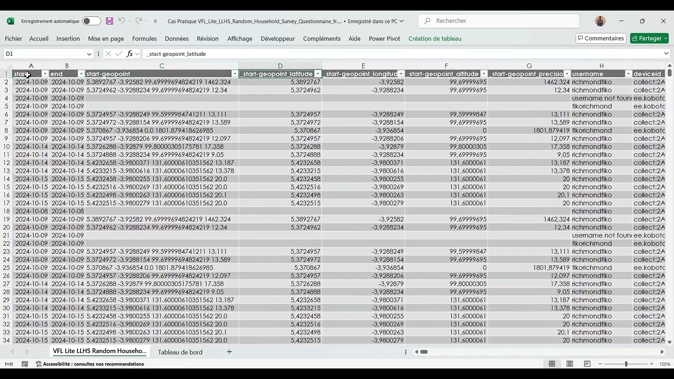Switch to the Accueil ribbon tab
Viewport: 674px width, 379px height.
point(39,38)
